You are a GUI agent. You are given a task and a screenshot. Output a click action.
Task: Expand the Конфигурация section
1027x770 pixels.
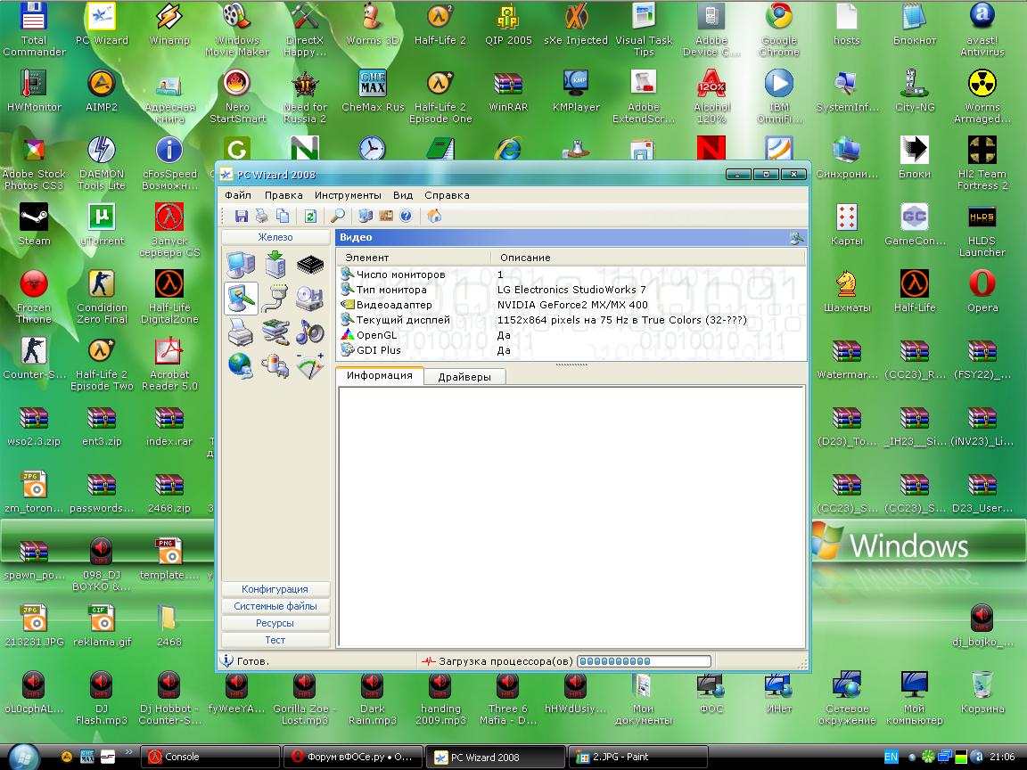point(275,589)
